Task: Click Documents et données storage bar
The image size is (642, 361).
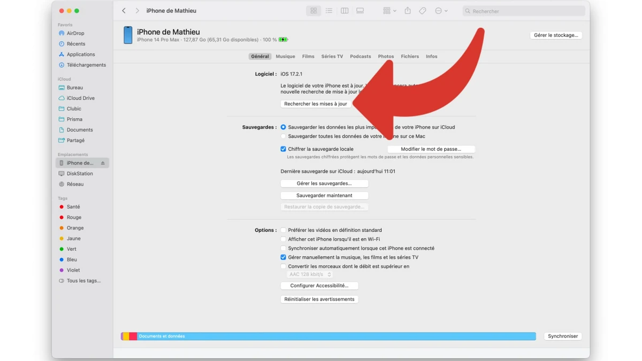Action: point(337,336)
